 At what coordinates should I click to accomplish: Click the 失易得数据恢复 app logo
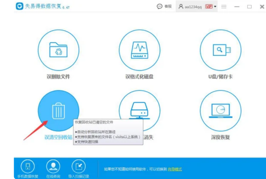[x=19, y=6]
